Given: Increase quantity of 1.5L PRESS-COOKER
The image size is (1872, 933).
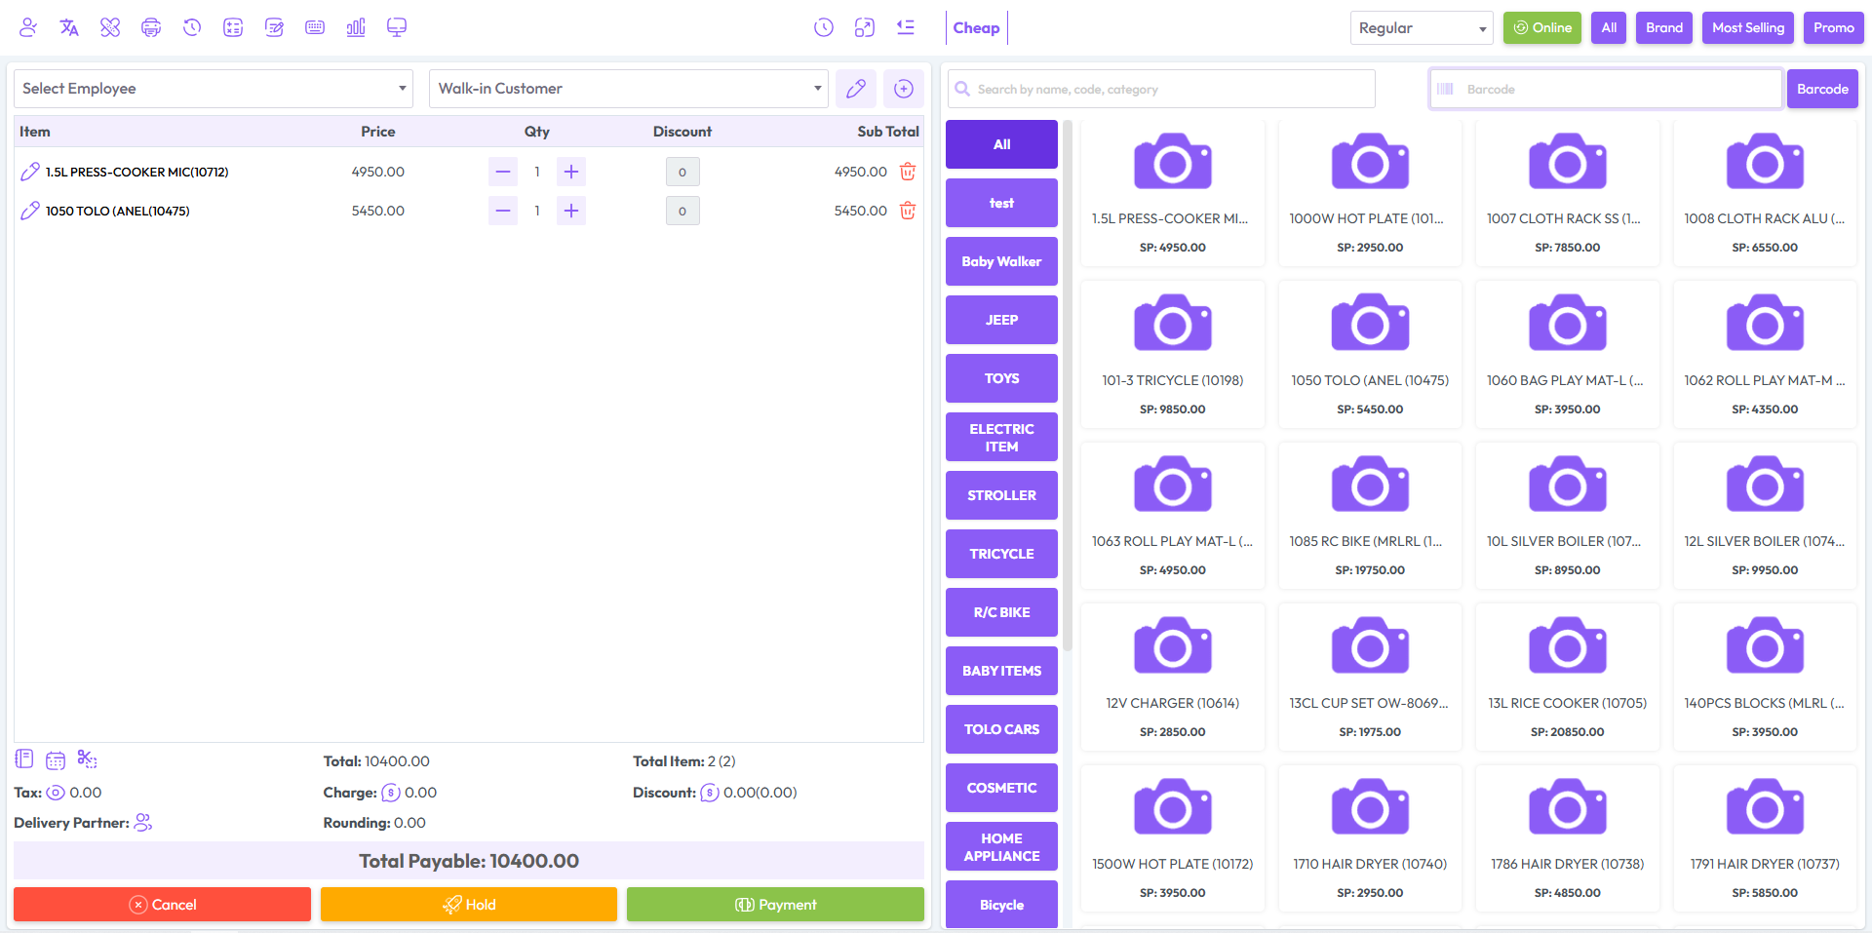Looking at the screenshot, I should pyautogui.click(x=571, y=172).
